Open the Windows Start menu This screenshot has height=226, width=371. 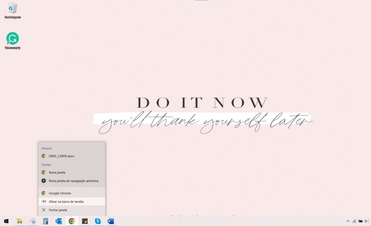(x=6, y=221)
